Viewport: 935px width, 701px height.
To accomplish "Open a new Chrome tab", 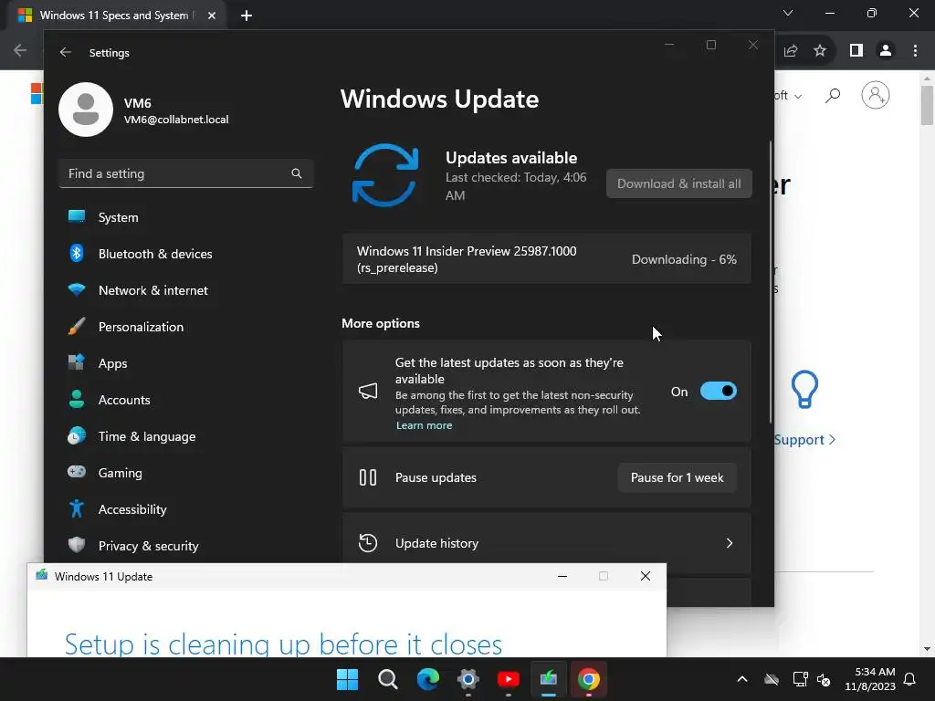I will click(247, 16).
